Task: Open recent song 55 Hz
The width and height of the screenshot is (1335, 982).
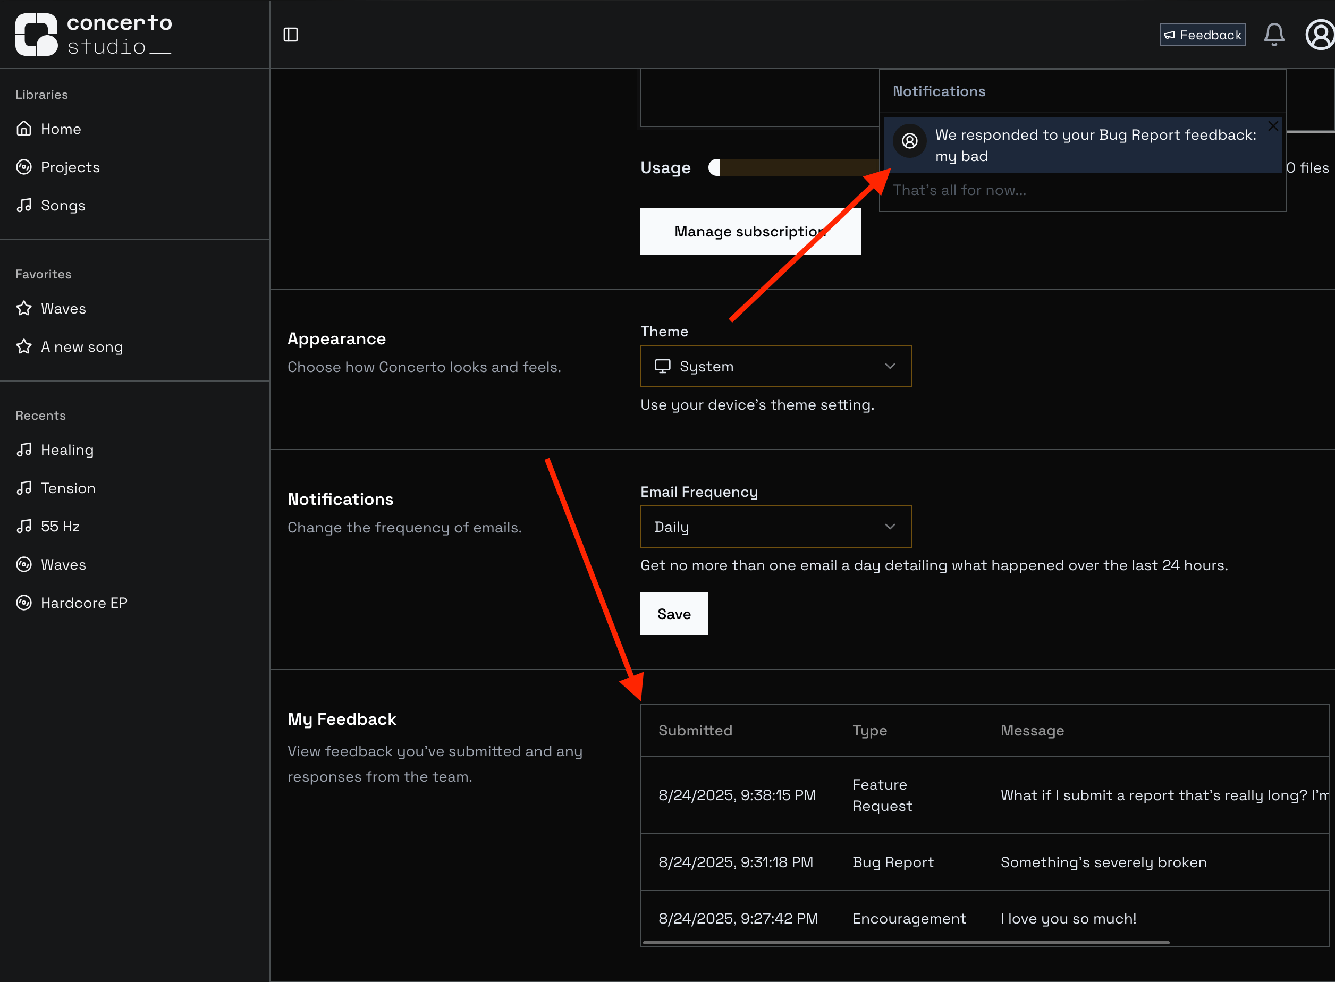Action: click(x=47, y=526)
